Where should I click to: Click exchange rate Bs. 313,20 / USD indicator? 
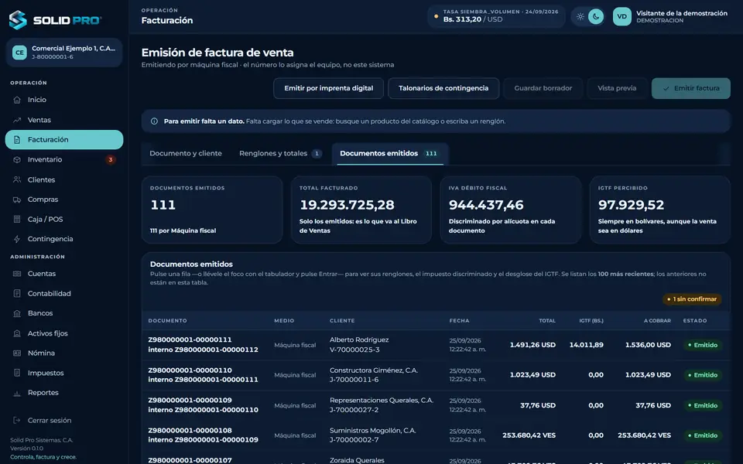point(496,16)
